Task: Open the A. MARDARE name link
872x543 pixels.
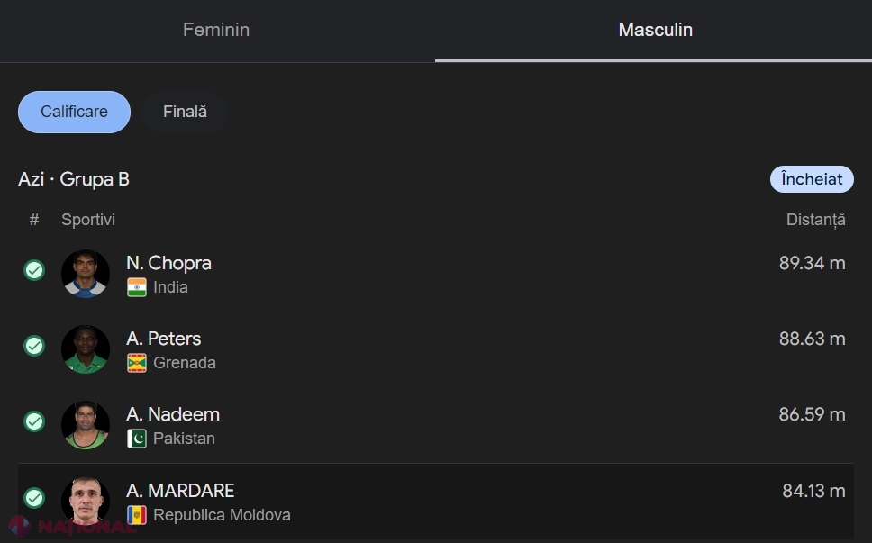Action: (x=180, y=491)
